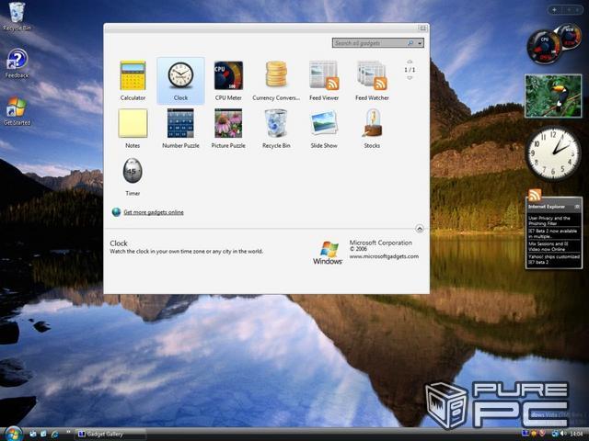Click the sidebar analog clock gadget
Screen dimensions: 589x441
coord(552,153)
